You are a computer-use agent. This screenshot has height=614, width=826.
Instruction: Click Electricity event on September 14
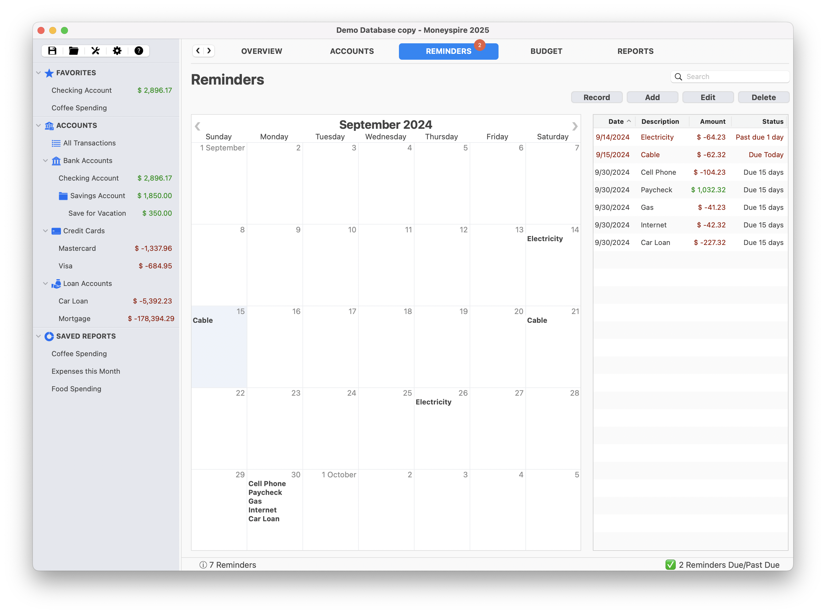click(545, 239)
